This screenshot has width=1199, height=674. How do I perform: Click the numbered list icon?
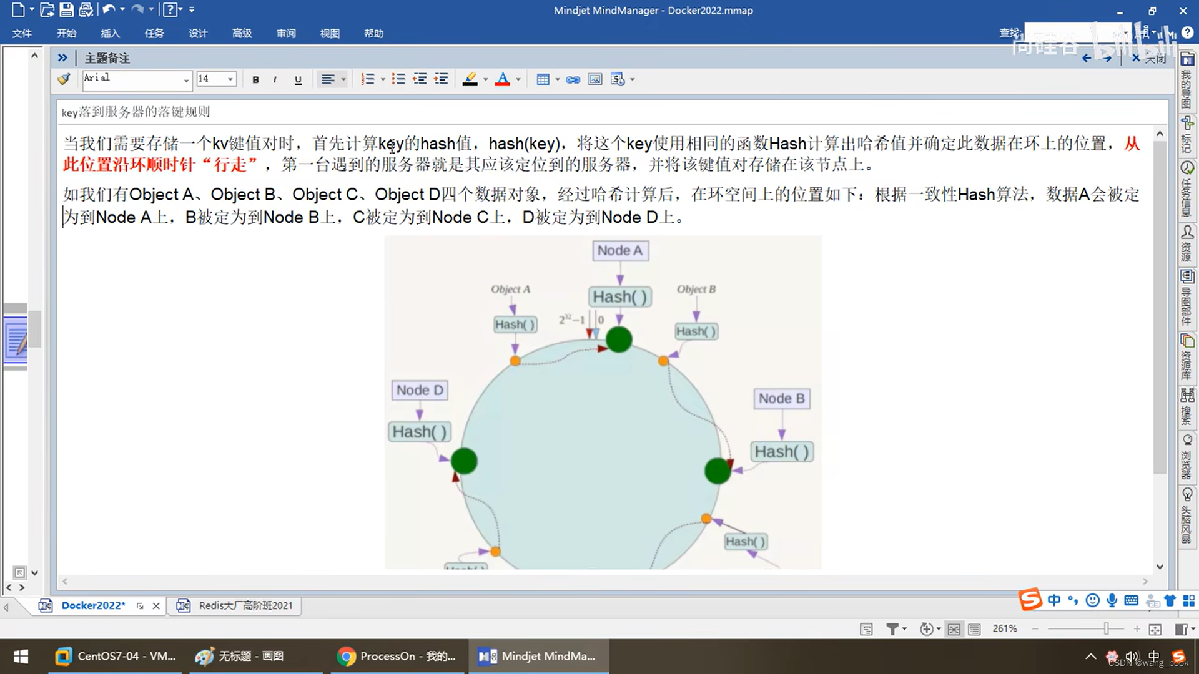[368, 79]
